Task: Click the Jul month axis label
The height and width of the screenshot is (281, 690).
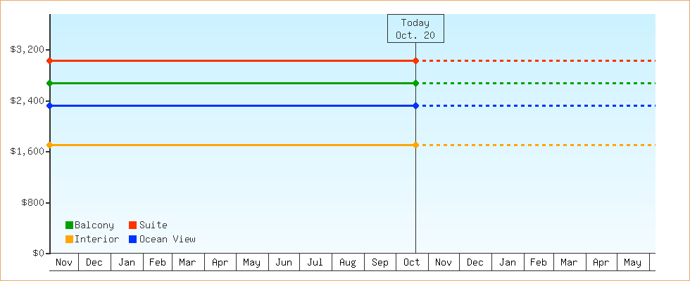Action: 315,263
